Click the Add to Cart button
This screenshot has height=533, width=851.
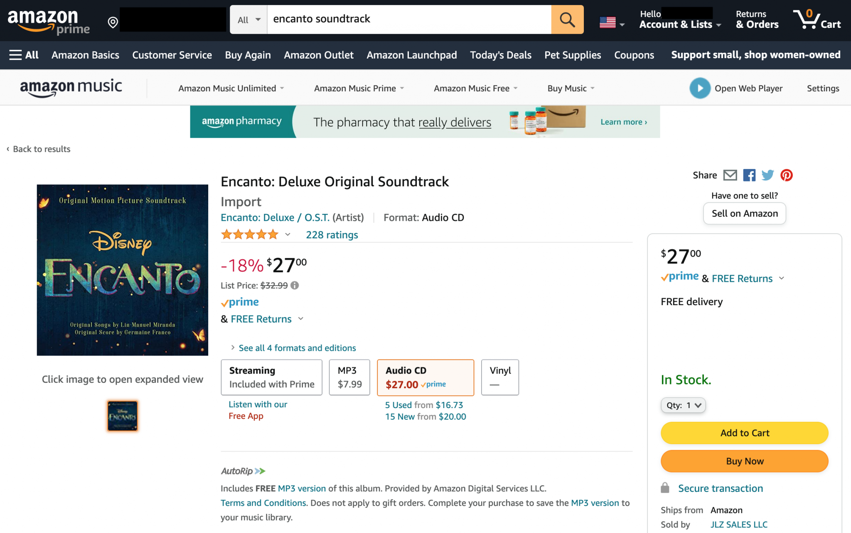point(745,433)
